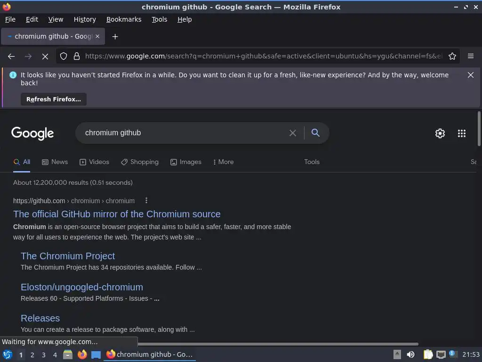This screenshot has width=482, height=362.
Task: Click the vertical page scrollbar
Action: pyautogui.click(x=479, y=129)
